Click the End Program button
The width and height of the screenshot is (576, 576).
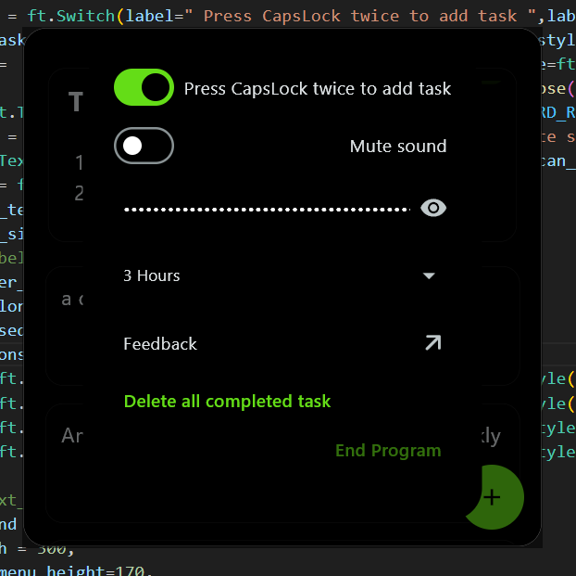click(x=388, y=451)
